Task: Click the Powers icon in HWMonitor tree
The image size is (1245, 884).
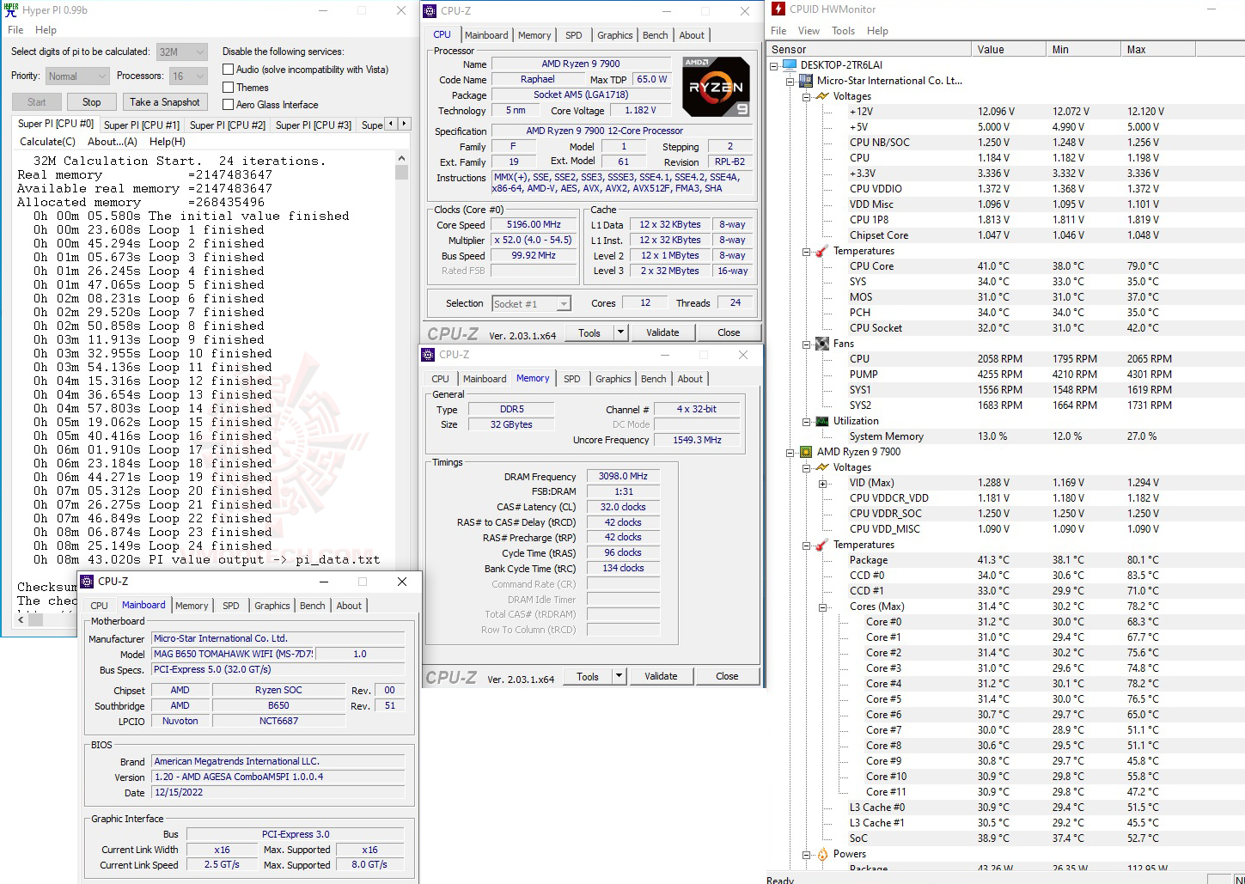Action: pos(822,854)
